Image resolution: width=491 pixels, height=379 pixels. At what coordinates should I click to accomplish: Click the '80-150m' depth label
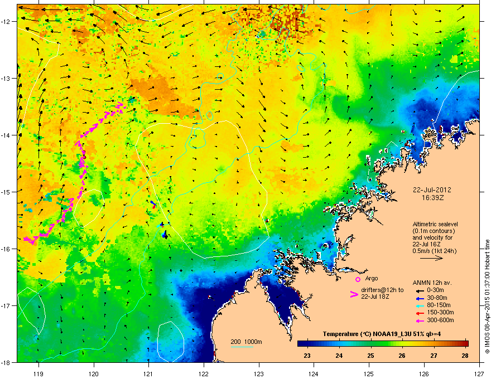point(439,305)
